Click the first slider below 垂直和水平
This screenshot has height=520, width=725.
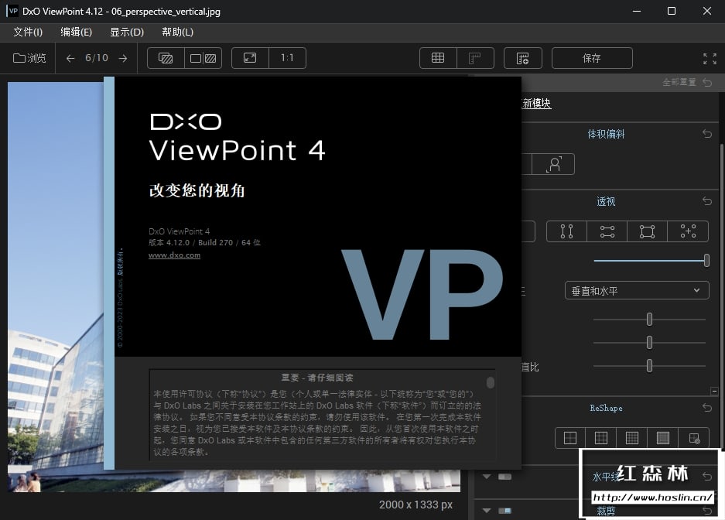(649, 319)
